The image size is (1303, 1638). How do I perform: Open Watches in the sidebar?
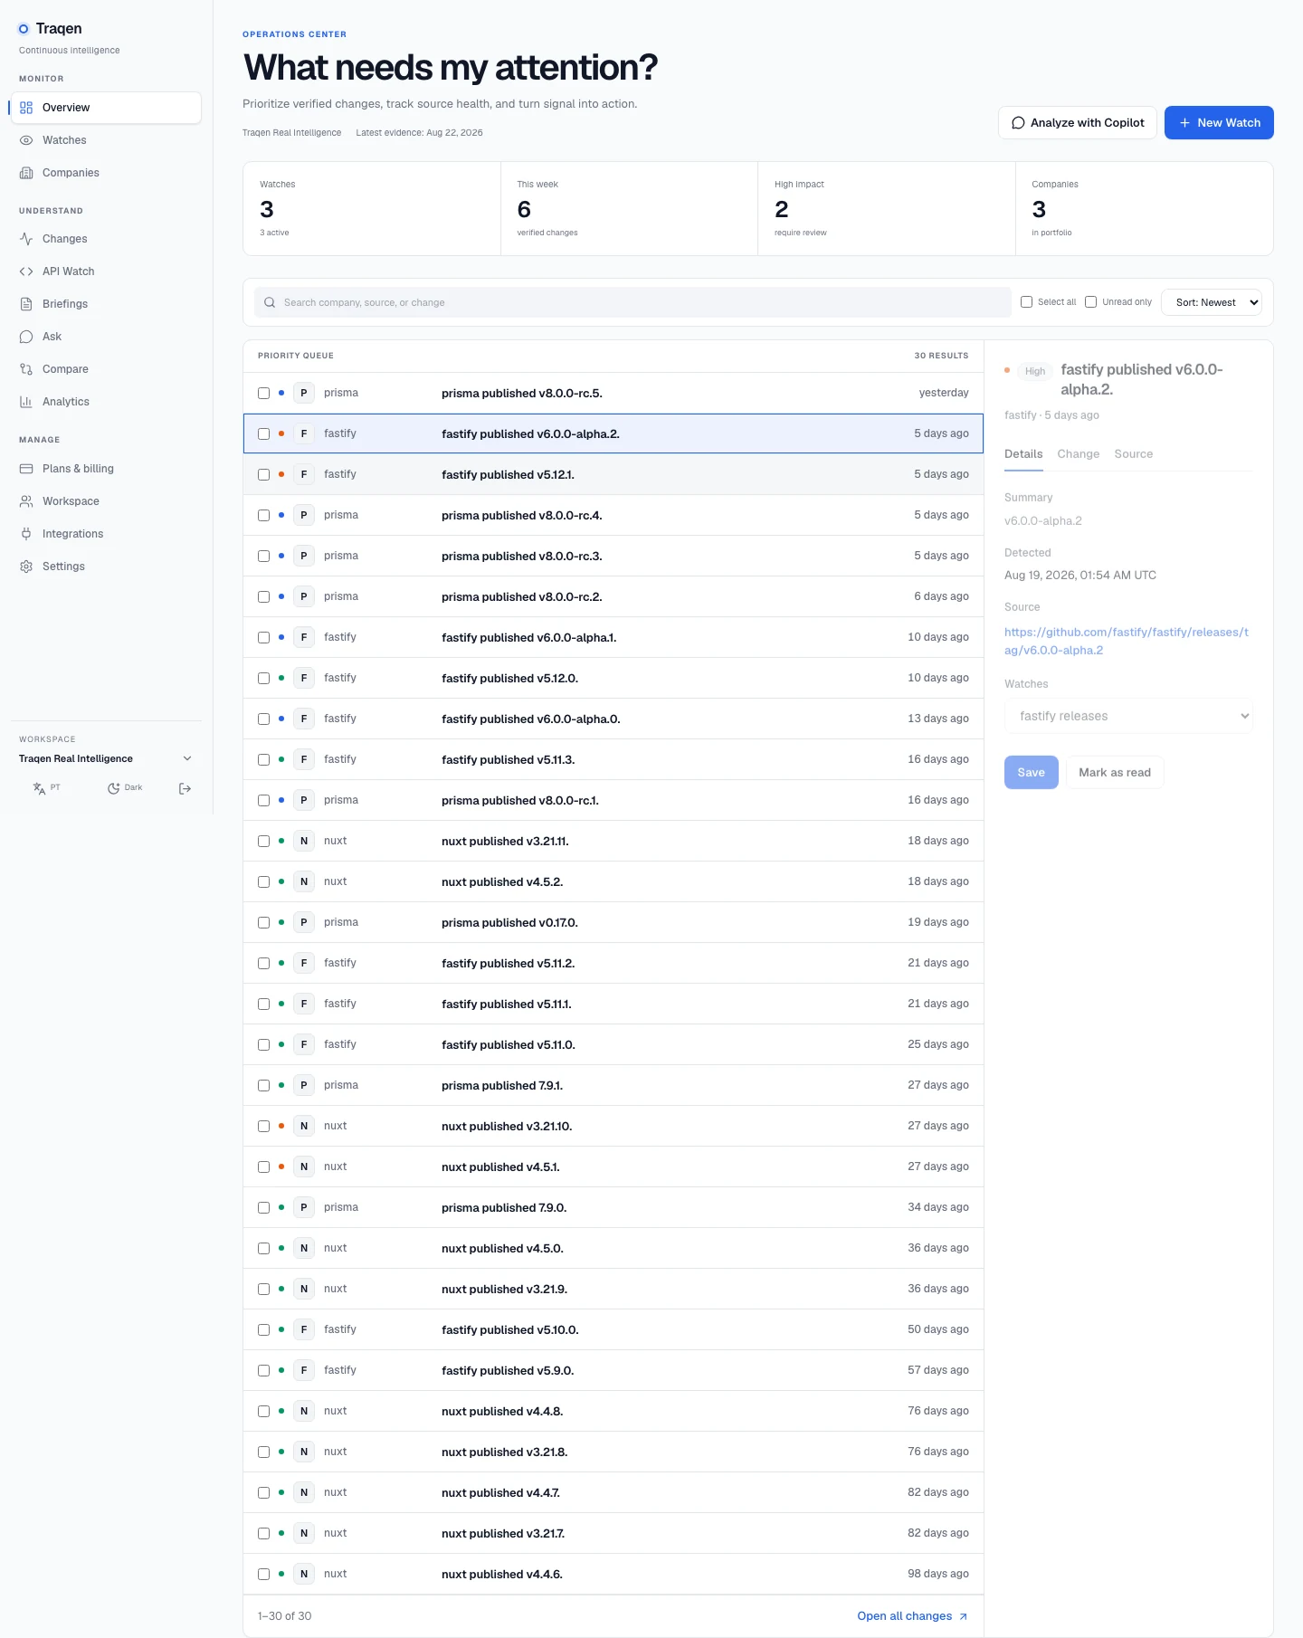106,140
